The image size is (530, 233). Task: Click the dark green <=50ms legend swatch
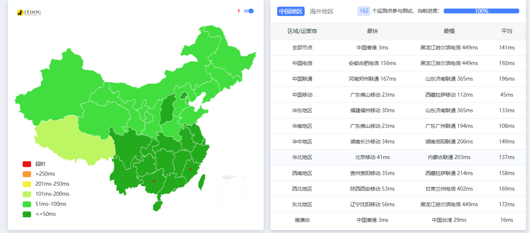tap(27, 214)
